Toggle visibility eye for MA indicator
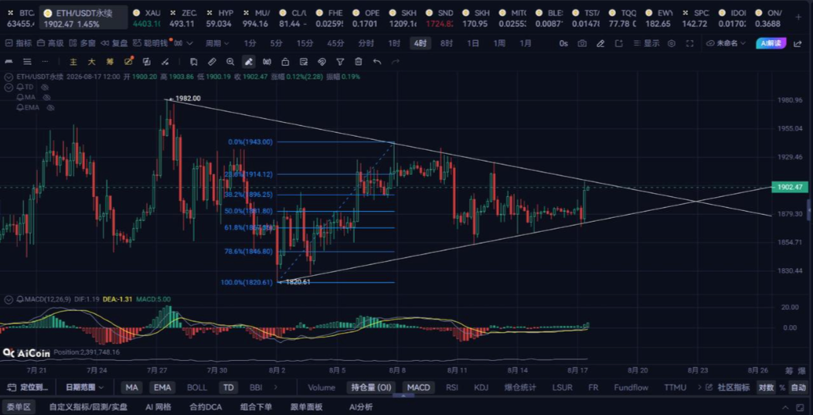Viewport: 813px width, 415px height. [x=46, y=97]
